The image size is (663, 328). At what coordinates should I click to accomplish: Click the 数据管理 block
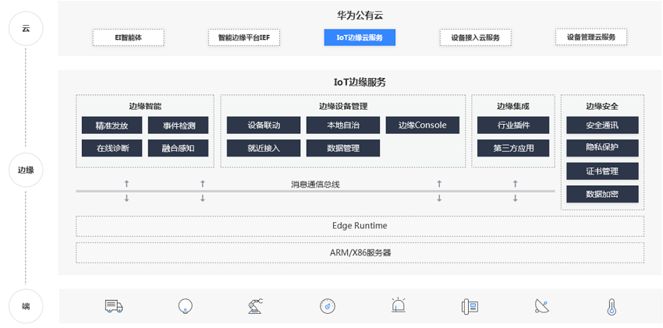coord(343,148)
